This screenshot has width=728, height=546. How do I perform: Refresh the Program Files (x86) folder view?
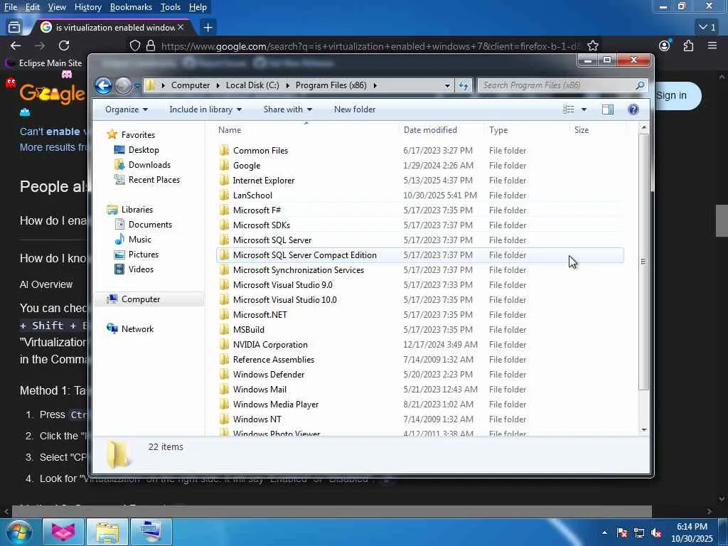[x=464, y=85]
